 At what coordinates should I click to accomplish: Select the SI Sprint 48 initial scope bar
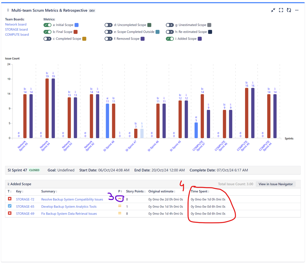pyautogui.click(x=107, y=121)
